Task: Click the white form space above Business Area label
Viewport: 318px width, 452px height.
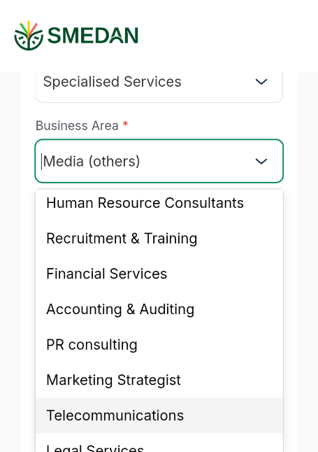Action: (159, 111)
